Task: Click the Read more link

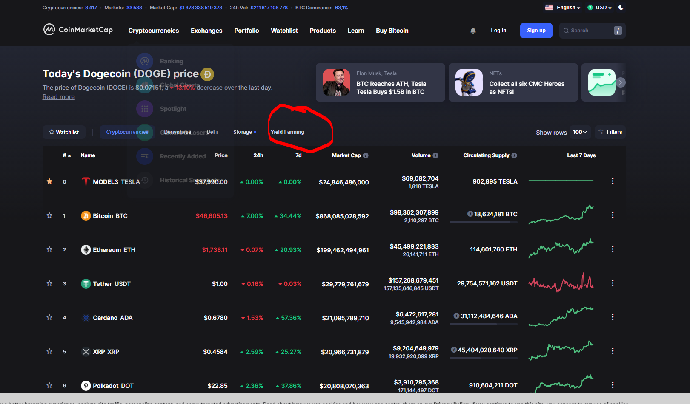Action: coord(59,97)
